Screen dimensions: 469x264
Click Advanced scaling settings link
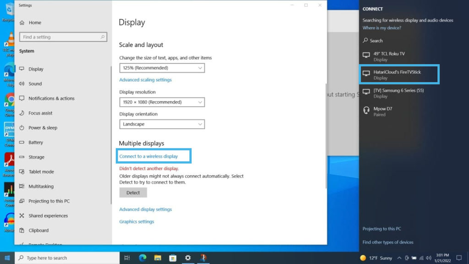pos(145,80)
